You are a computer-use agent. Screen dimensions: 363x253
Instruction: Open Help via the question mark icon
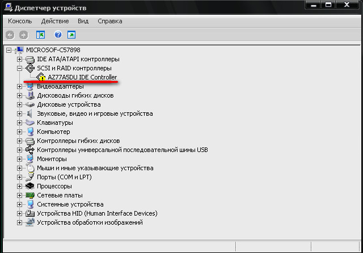(x=58, y=35)
